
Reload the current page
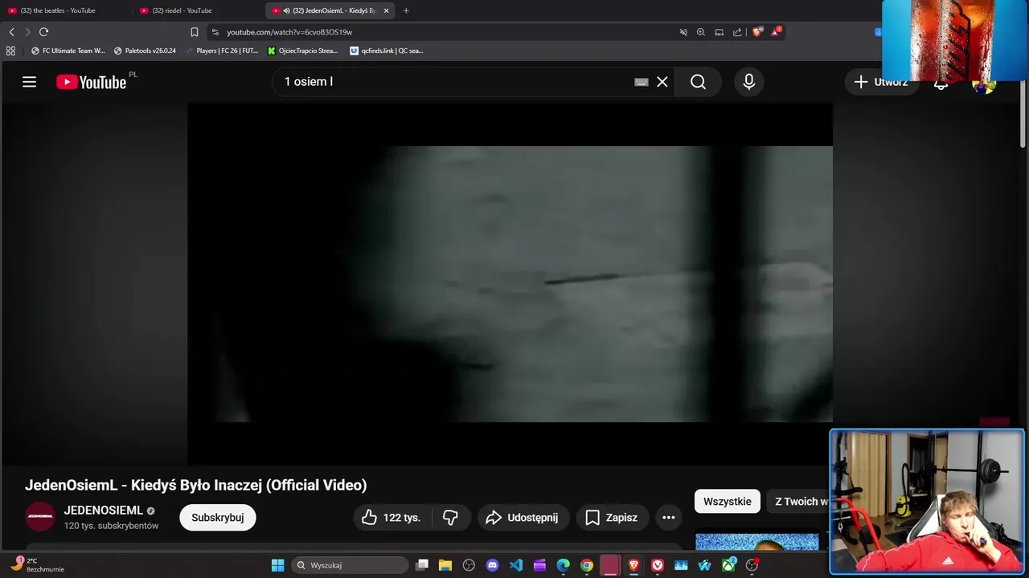click(x=43, y=32)
